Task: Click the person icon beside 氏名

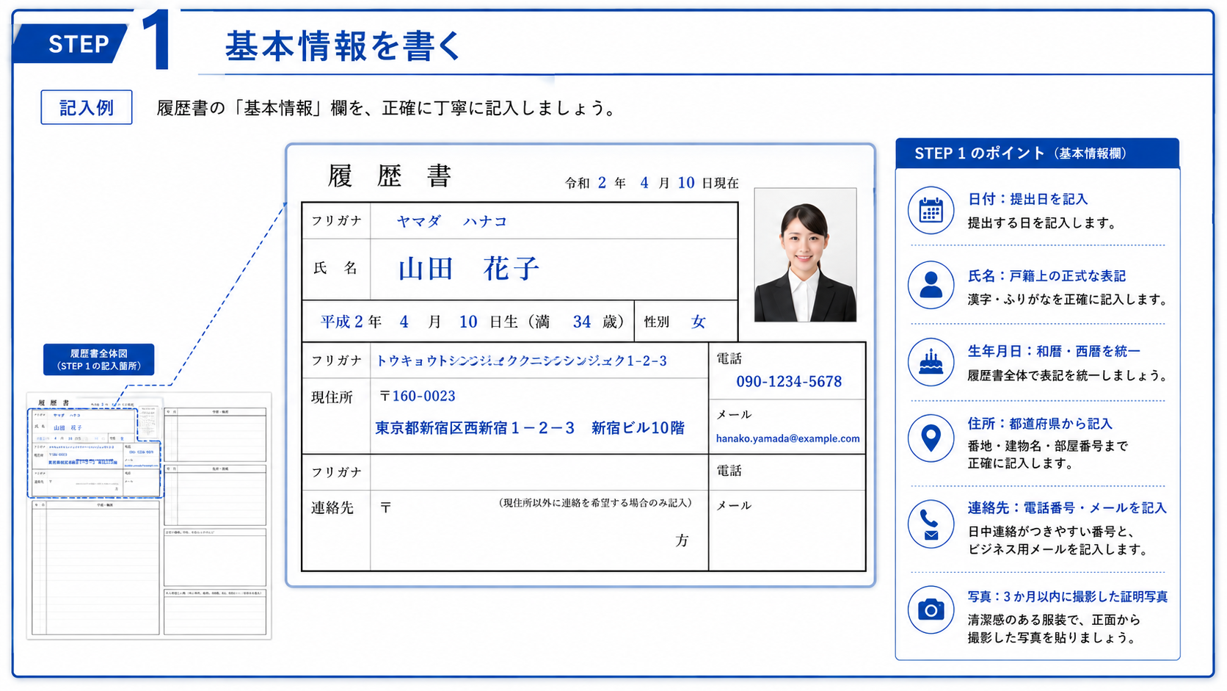Action: pos(931,285)
